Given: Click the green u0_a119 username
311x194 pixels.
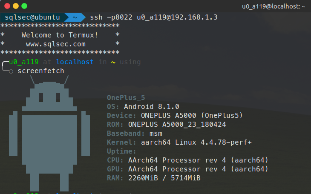Looking at the screenshot, I should click(24, 62).
